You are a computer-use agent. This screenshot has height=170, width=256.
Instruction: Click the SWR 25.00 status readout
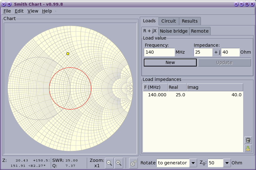point(65,160)
